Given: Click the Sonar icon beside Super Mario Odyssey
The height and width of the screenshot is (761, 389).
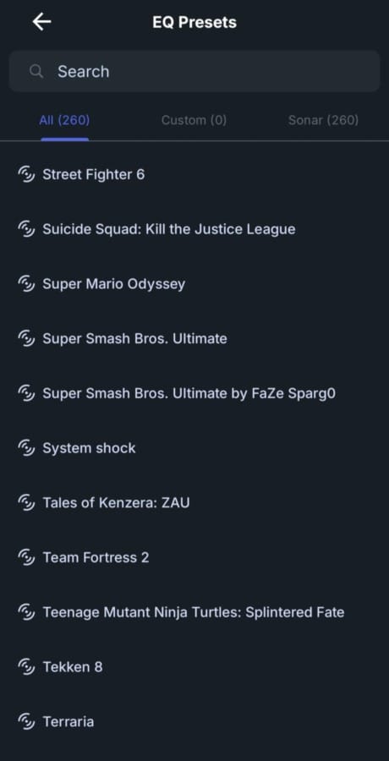Looking at the screenshot, I should pos(26,284).
